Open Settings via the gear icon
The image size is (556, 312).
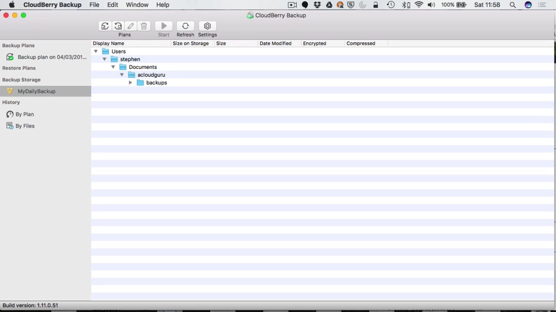207,26
